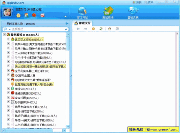Click the 换肤 skin button
This screenshot has height=133, width=180.
click(137, 3)
